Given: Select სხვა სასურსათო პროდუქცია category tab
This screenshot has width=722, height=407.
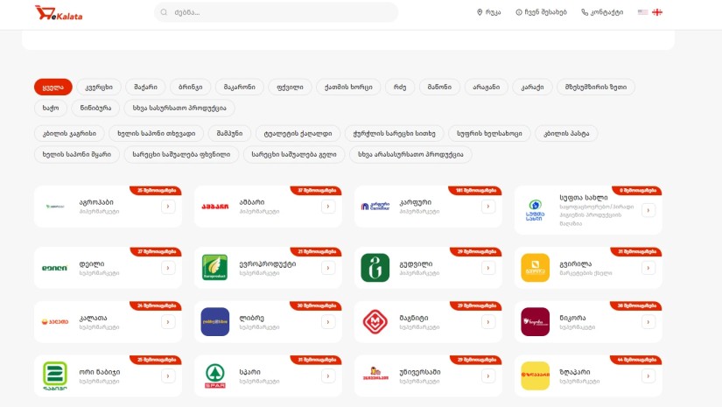Looking at the screenshot, I should click(x=179, y=109).
